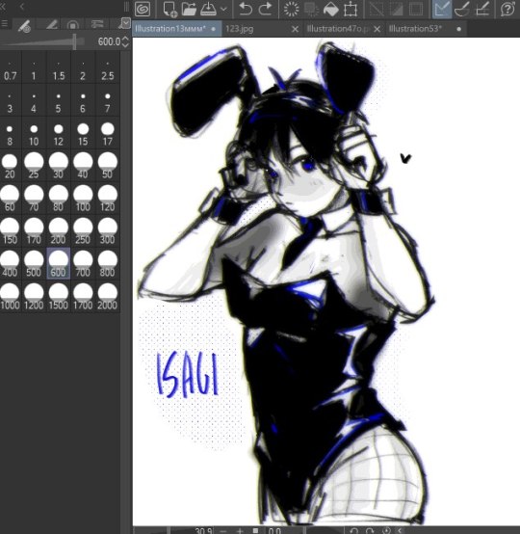The height and width of the screenshot is (534, 520).
Task: Select brush size preset 0.7
Action: click(x=10, y=67)
